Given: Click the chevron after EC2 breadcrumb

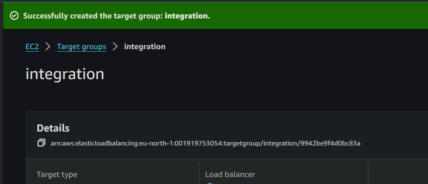Looking at the screenshot, I should [48, 47].
